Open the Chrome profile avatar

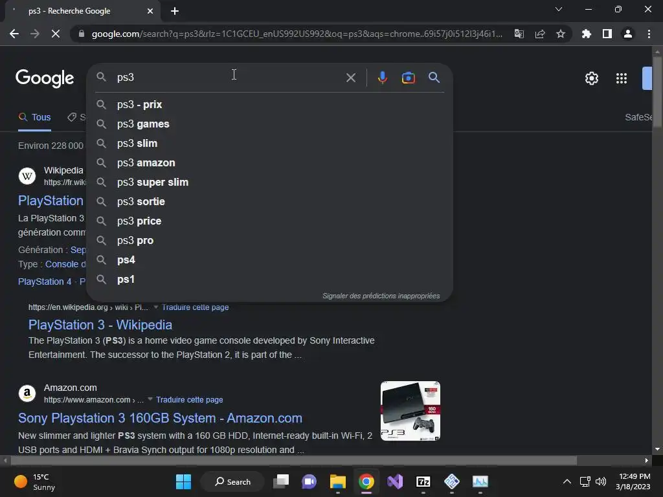click(x=627, y=34)
